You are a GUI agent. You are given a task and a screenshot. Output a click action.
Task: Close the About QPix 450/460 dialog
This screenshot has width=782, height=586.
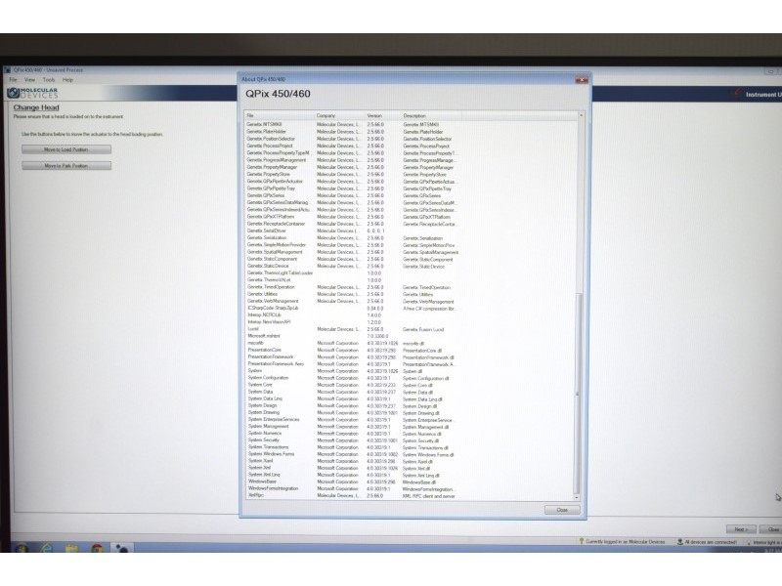[x=561, y=510]
